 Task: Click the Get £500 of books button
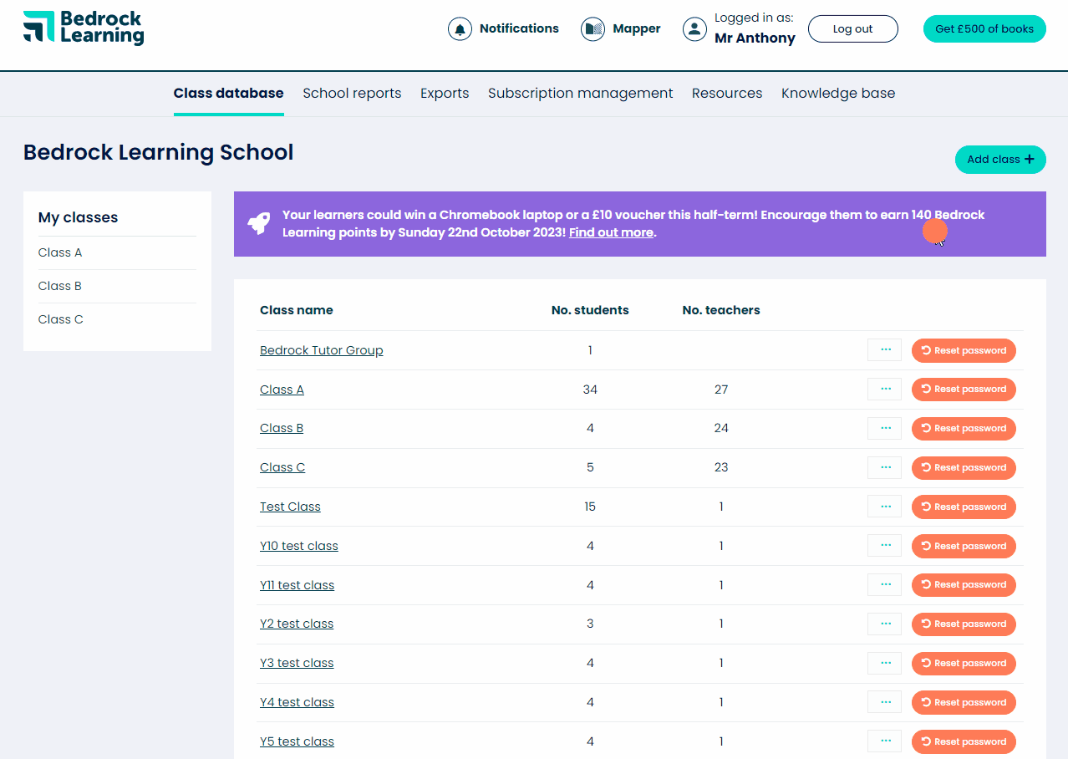coord(984,28)
